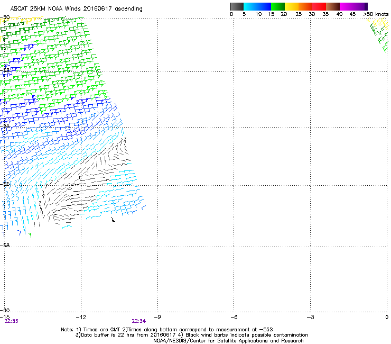391x344 pixels.
Task: Click the red 30-35 knots color band
Action: (x=319, y=6)
